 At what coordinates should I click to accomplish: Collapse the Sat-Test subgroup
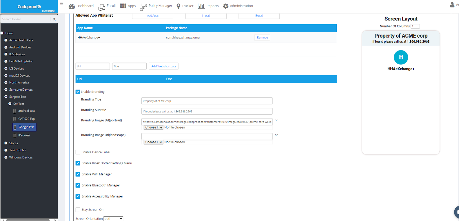pyautogui.click(x=10, y=104)
